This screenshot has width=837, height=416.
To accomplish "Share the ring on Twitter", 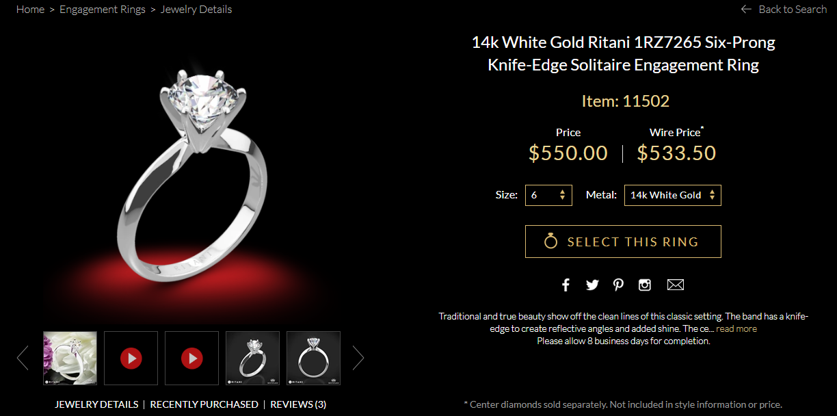I will pyautogui.click(x=592, y=285).
